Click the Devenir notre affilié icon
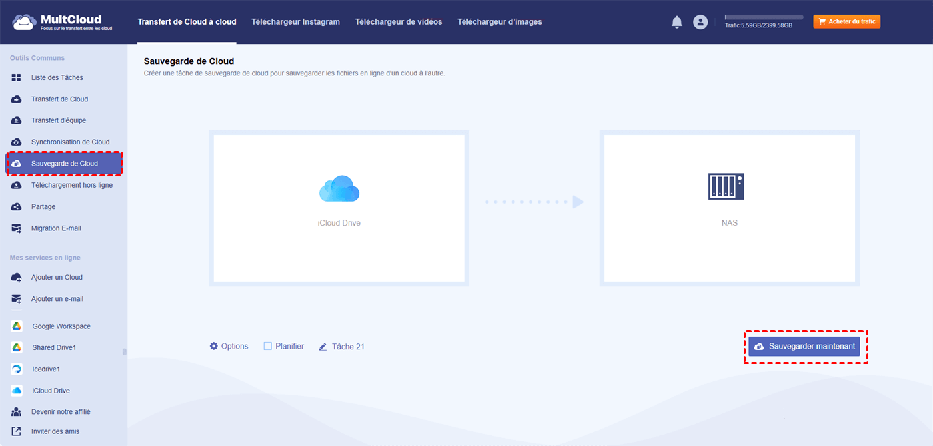 [17, 412]
